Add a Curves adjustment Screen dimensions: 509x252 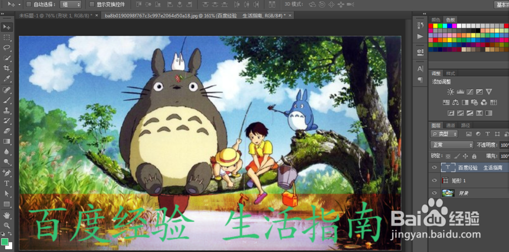[470, 92]
